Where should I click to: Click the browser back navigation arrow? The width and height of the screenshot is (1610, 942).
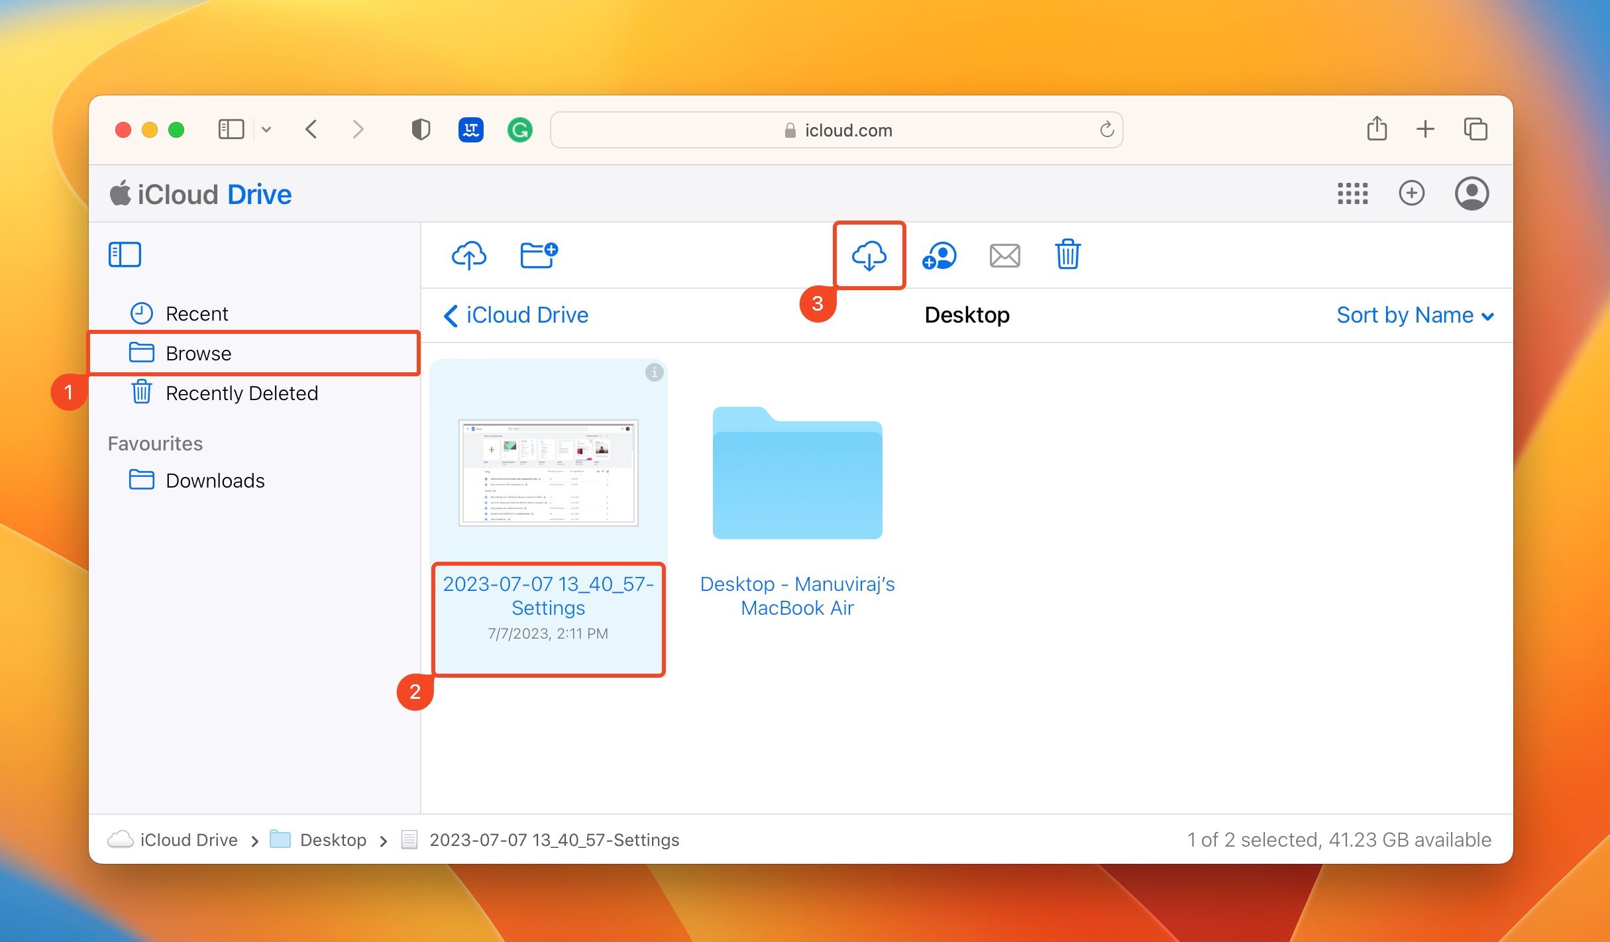tap(311, 129)
